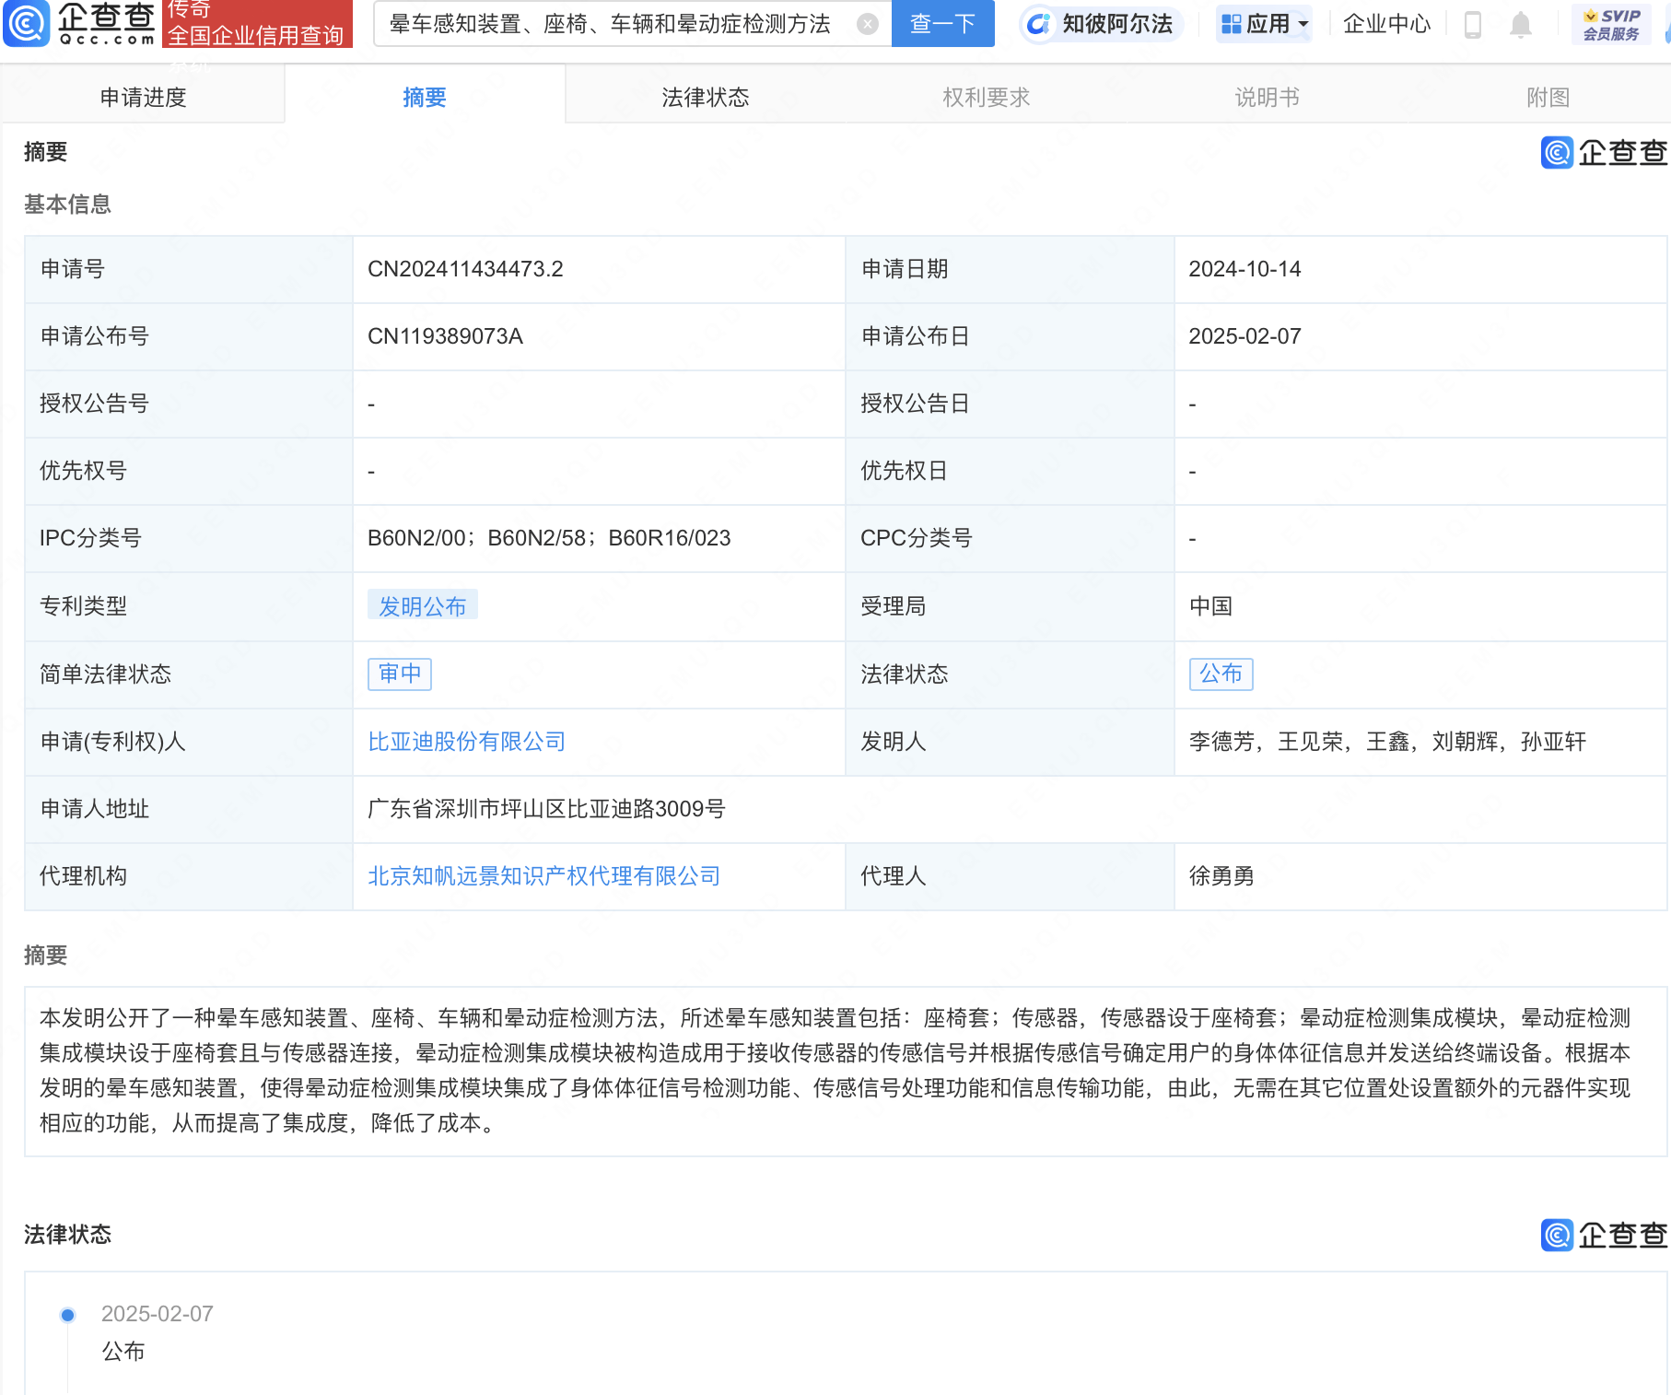1671x1395 pixels.
Task: Click the 公布 entry under timeline date
Action: tap(123, 1352)
